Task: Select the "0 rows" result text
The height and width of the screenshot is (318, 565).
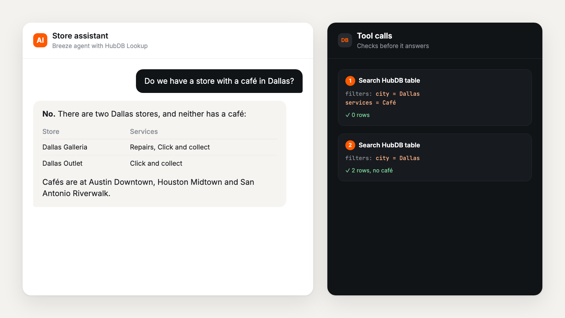Action: pos(361,115)
